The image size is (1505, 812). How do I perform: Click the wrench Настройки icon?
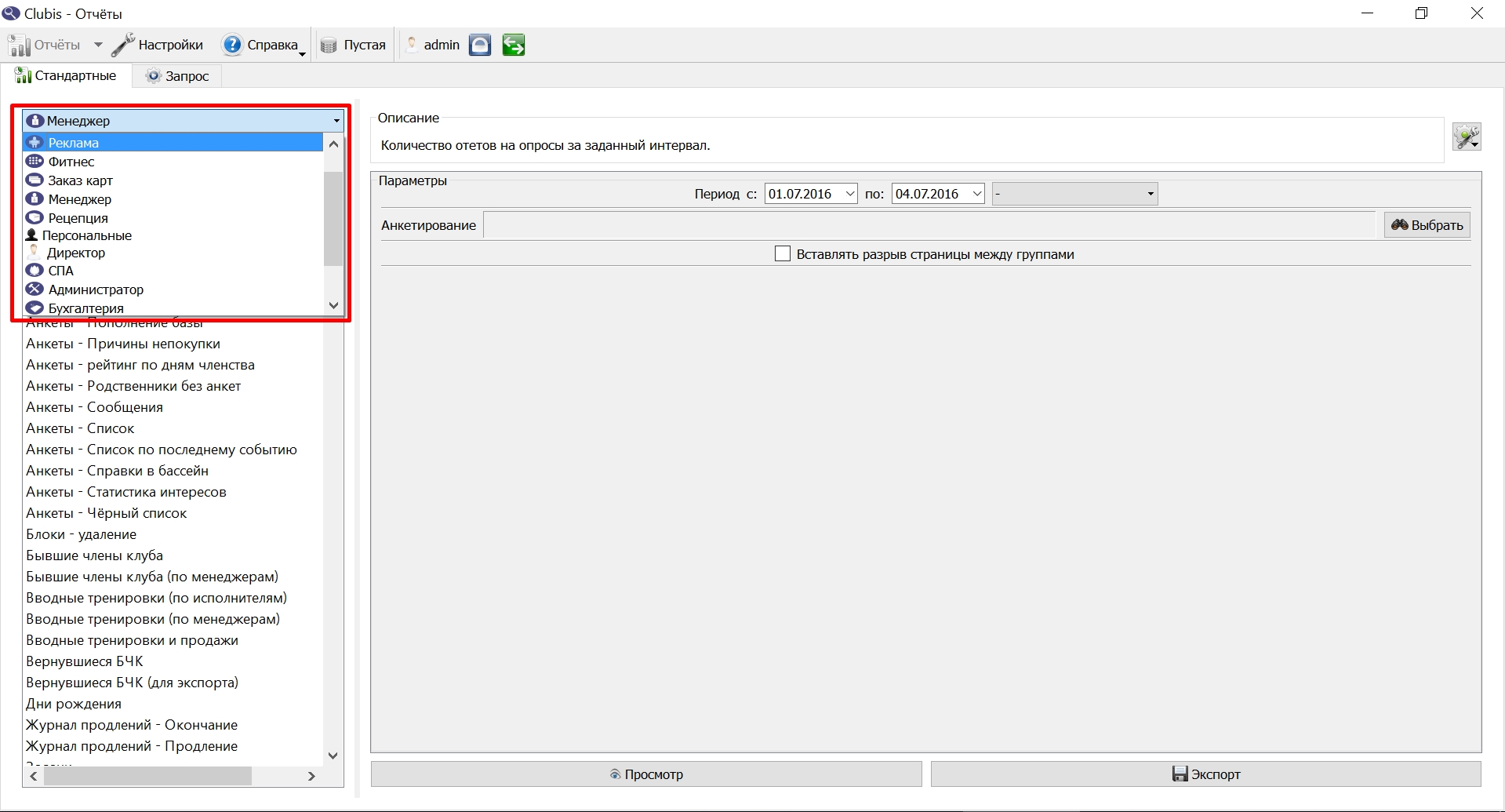(x=122, y=45)
